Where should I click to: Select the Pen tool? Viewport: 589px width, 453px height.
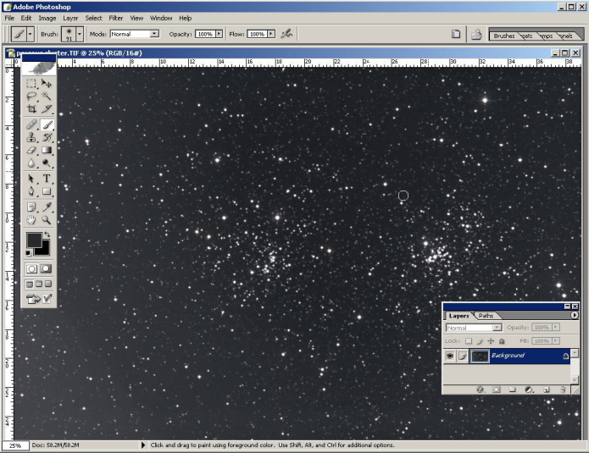[x=31, y=191]
